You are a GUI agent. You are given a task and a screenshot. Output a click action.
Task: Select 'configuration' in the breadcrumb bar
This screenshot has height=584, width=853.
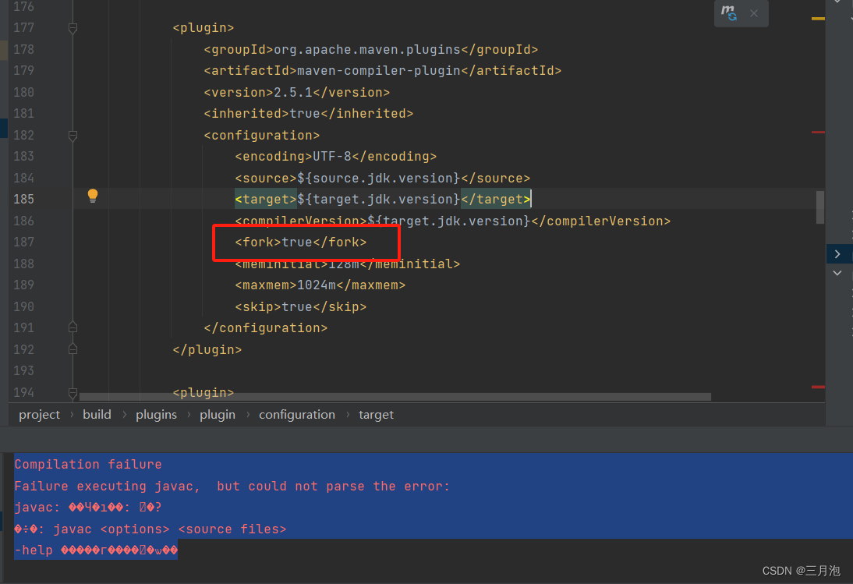[x=296, y=414]
